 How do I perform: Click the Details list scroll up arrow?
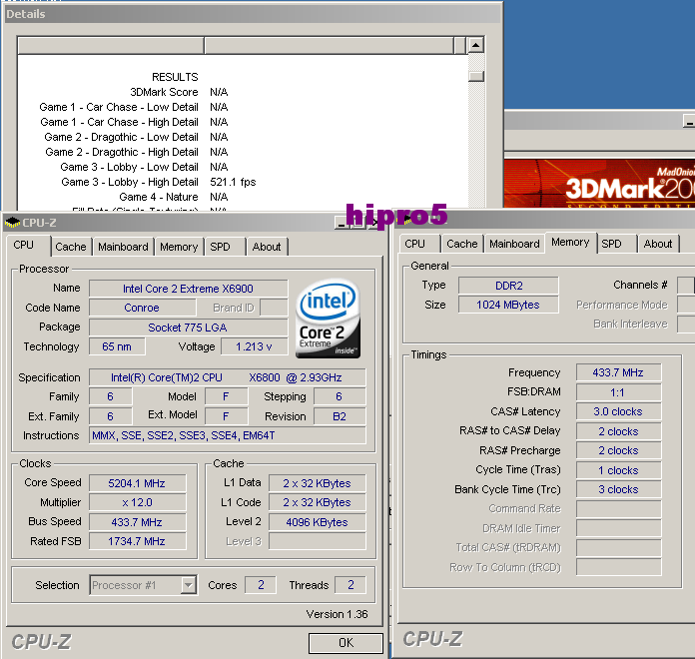click(476, 45)
